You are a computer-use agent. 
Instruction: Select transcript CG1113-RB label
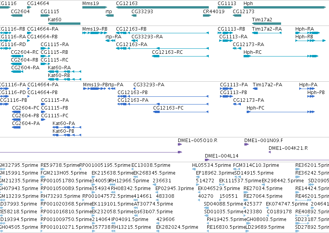point(231,29)
